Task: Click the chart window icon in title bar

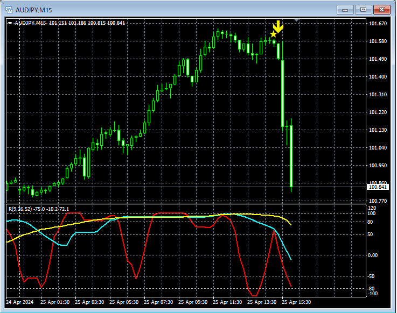Action: point(10,9)
